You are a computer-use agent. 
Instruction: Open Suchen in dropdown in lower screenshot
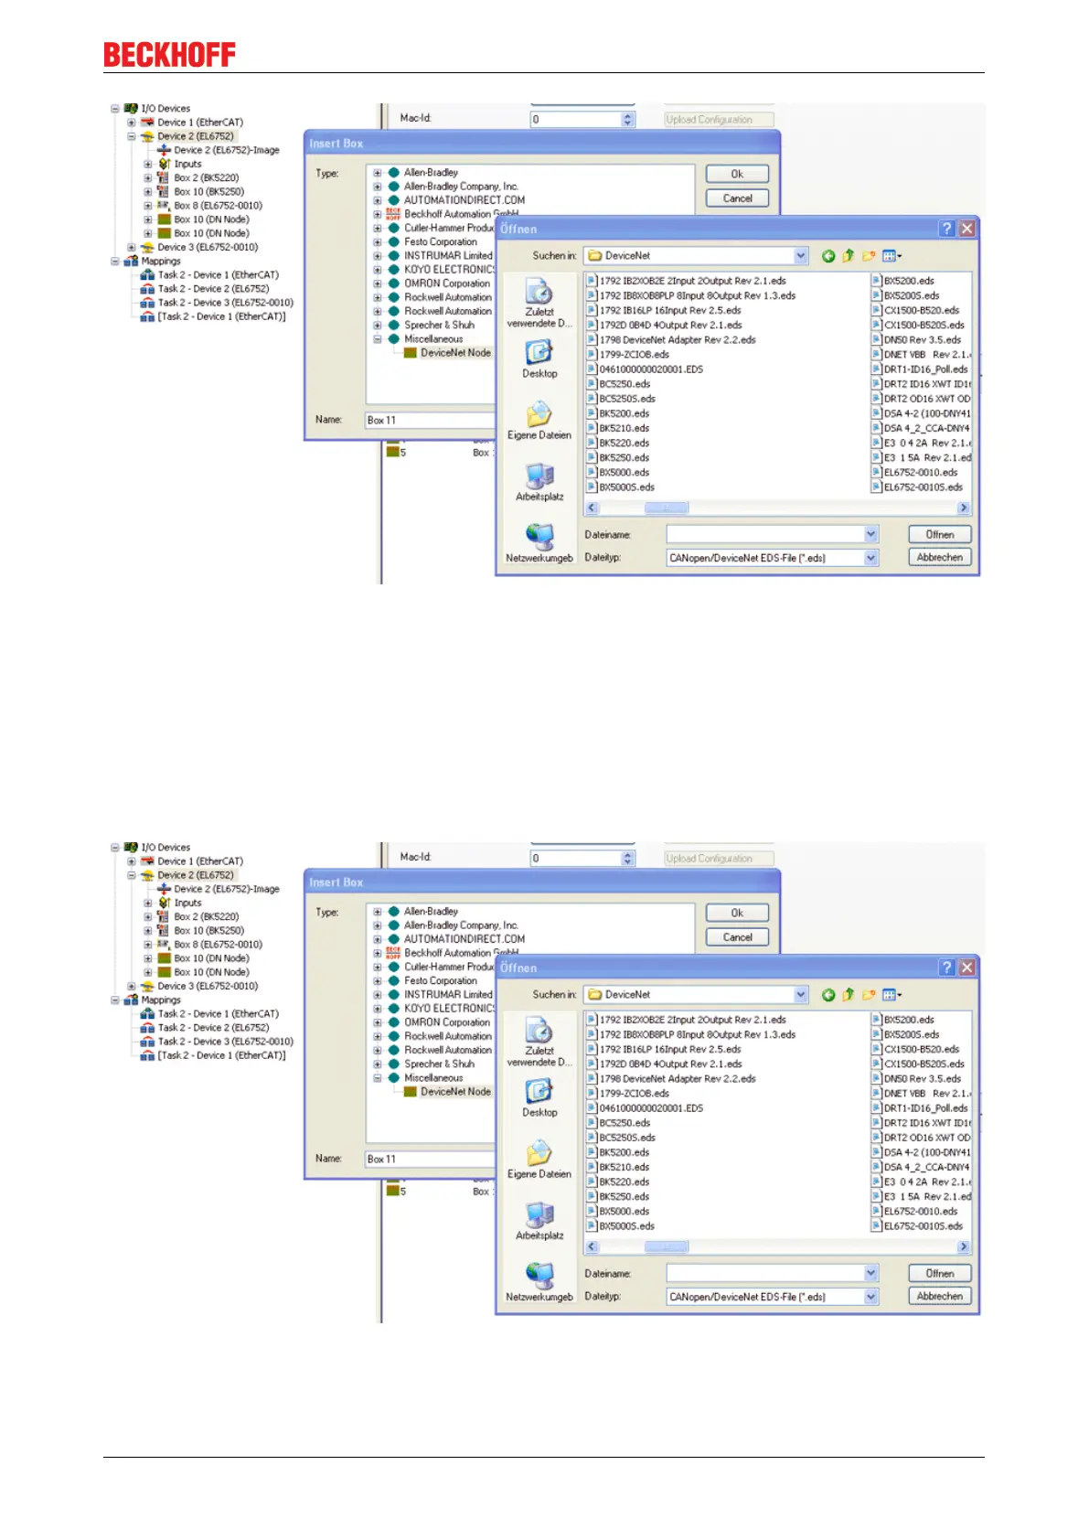click(x=801, y=995)
